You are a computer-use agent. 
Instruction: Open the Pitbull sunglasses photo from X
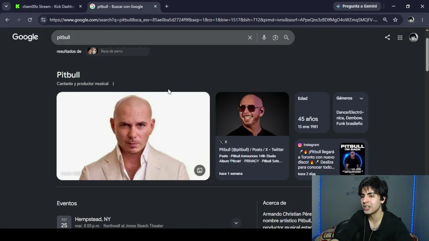(252, 114)
